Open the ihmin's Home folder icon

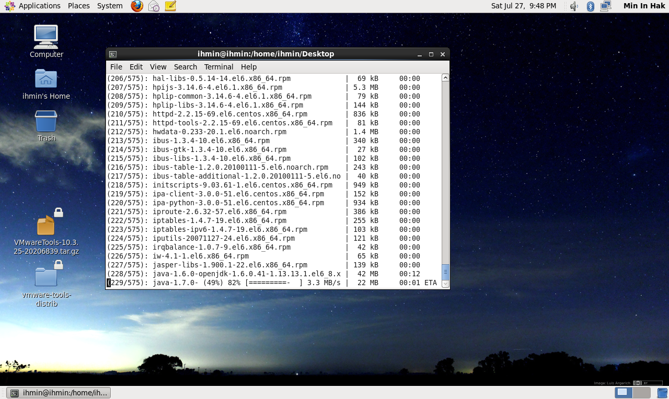[x=46, y=84]
